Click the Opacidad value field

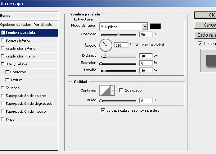coord(146,34)
